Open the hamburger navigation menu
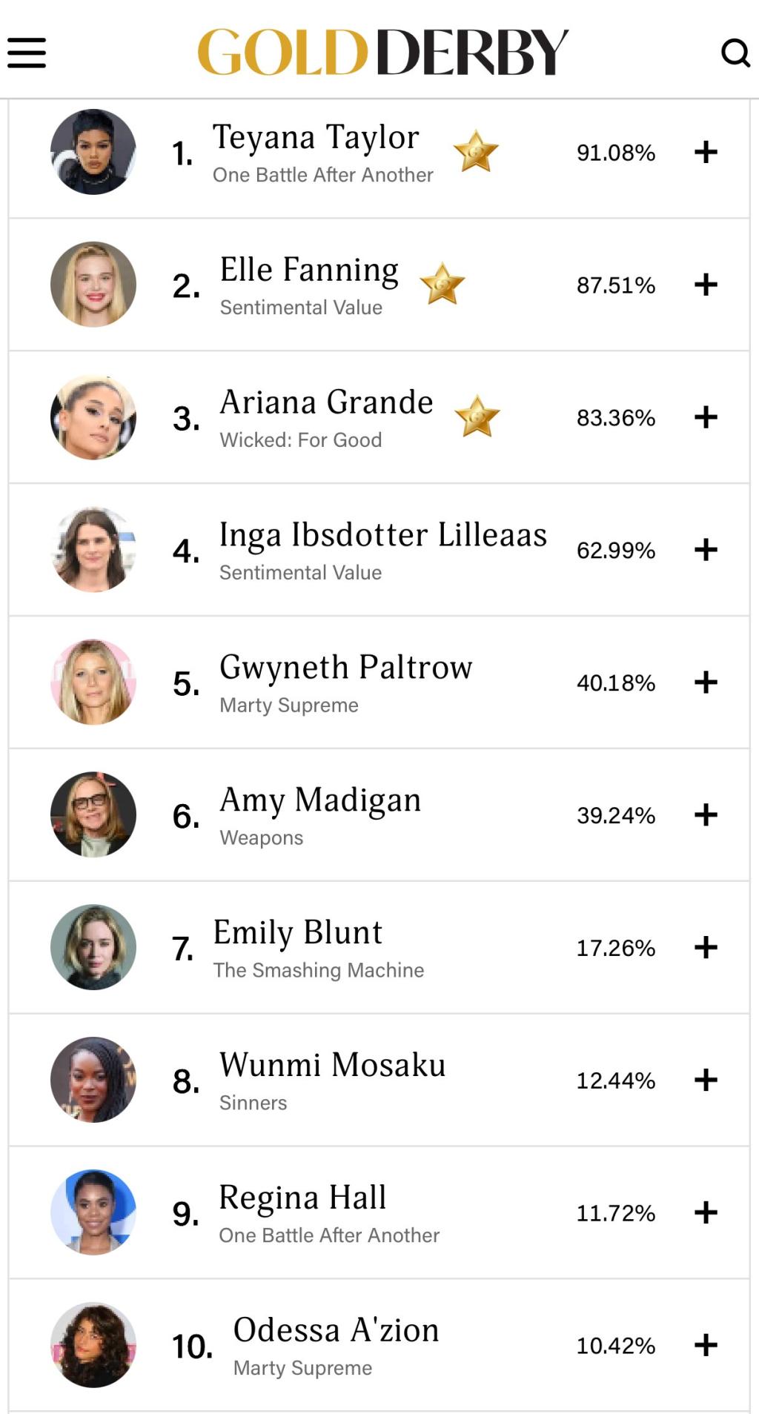Screen dimensions: 759x1414 (x=27, y=53)
